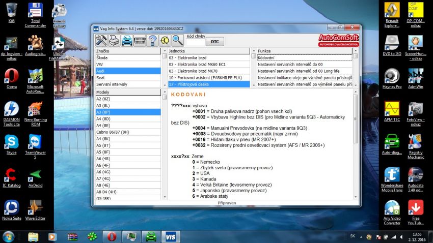This screenshot has height=243, width=433.
Task: Click the printer icon in toolbar
Action: 114,41
